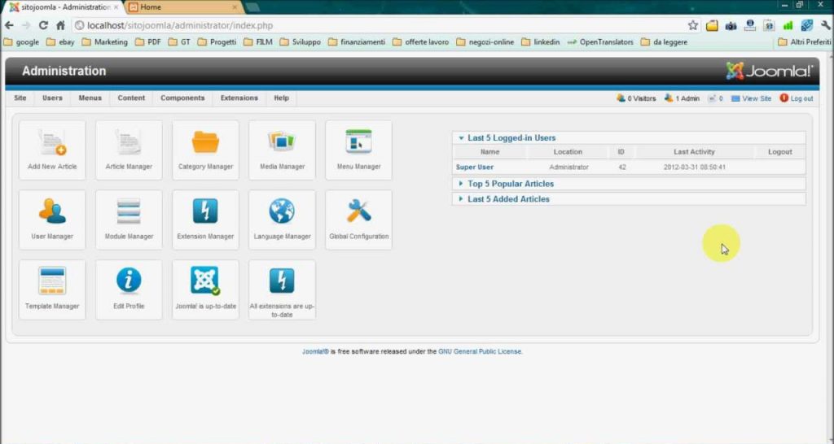Screen dimensions: 834x444
Task: Open the Sviluppo bookmarks folder
Action: coord(300,42)
